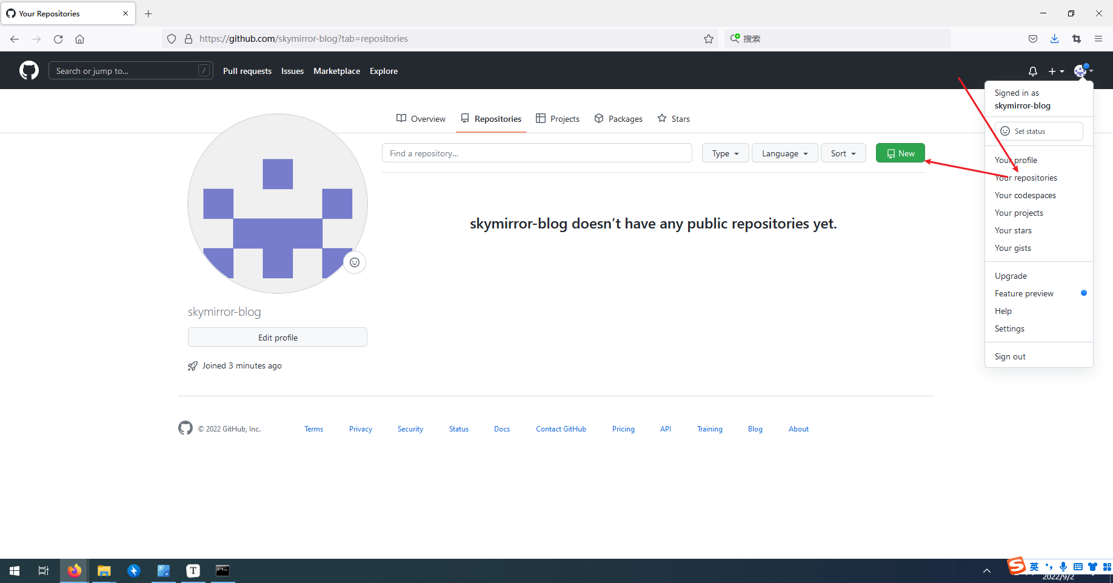
Task: Open Typora T icon on taskbar
Action: [193, 571]
